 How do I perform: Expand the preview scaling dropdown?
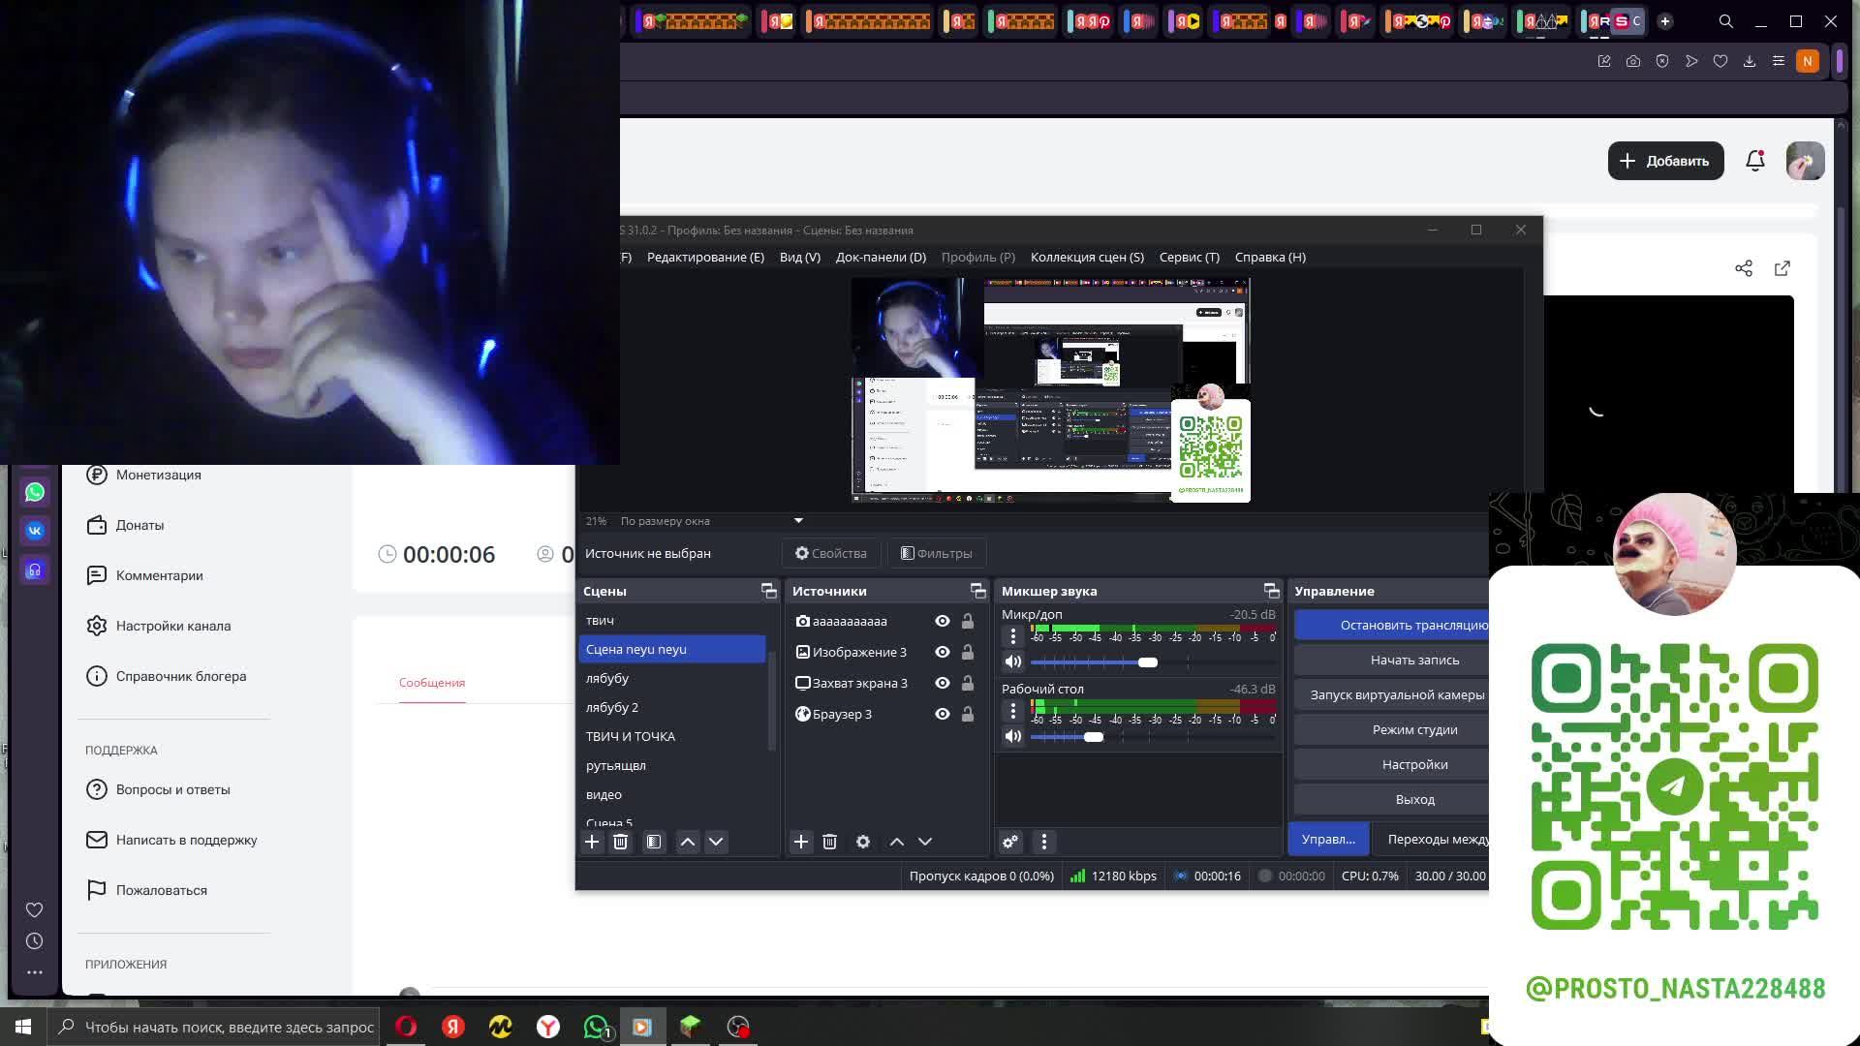[798, 521]
